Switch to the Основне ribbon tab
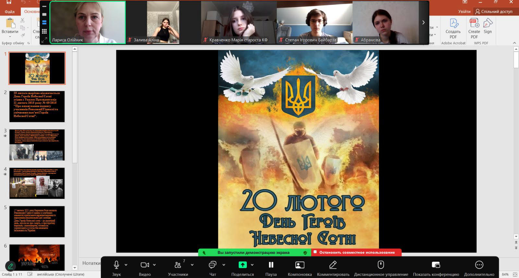 tap(32, 12)
